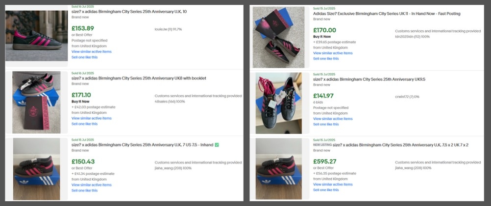
Task: Click 'Sell one like this' under £170.00 listing
Action: point(326,59)
